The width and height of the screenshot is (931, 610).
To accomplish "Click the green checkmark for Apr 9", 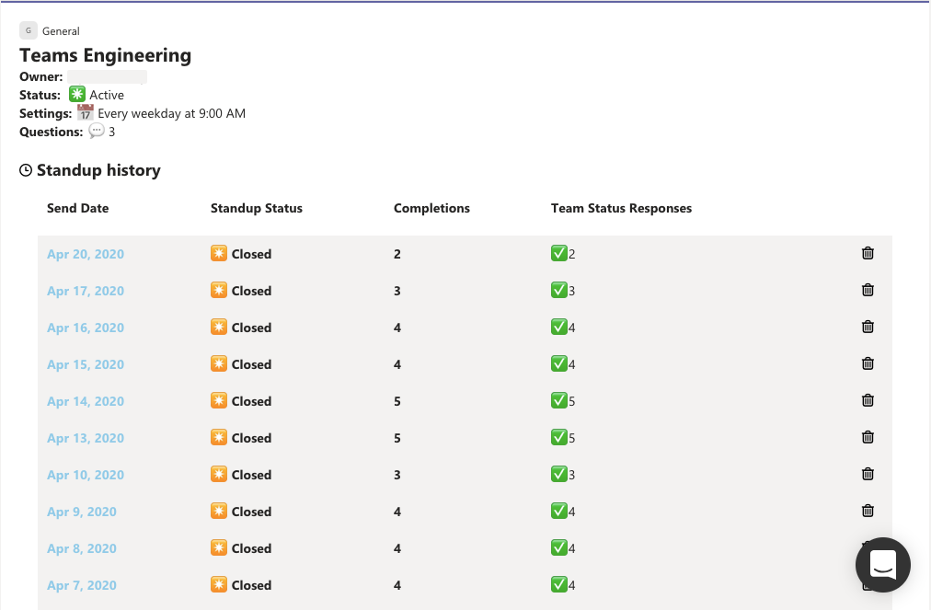I will pos(558,512).
